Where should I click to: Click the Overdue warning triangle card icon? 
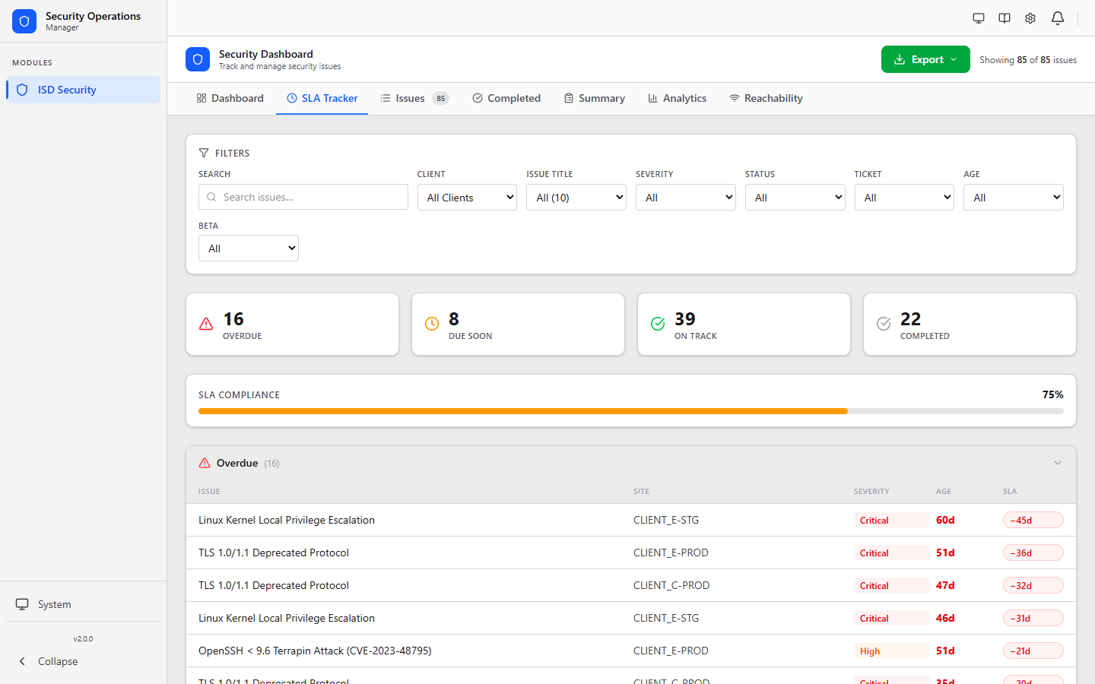tap(206, 324)
